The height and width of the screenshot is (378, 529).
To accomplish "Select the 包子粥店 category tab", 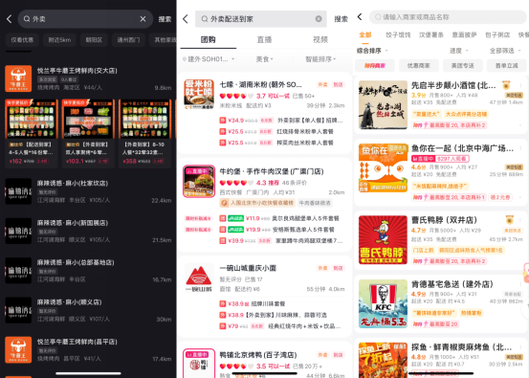I will click(x=497, y=34).
